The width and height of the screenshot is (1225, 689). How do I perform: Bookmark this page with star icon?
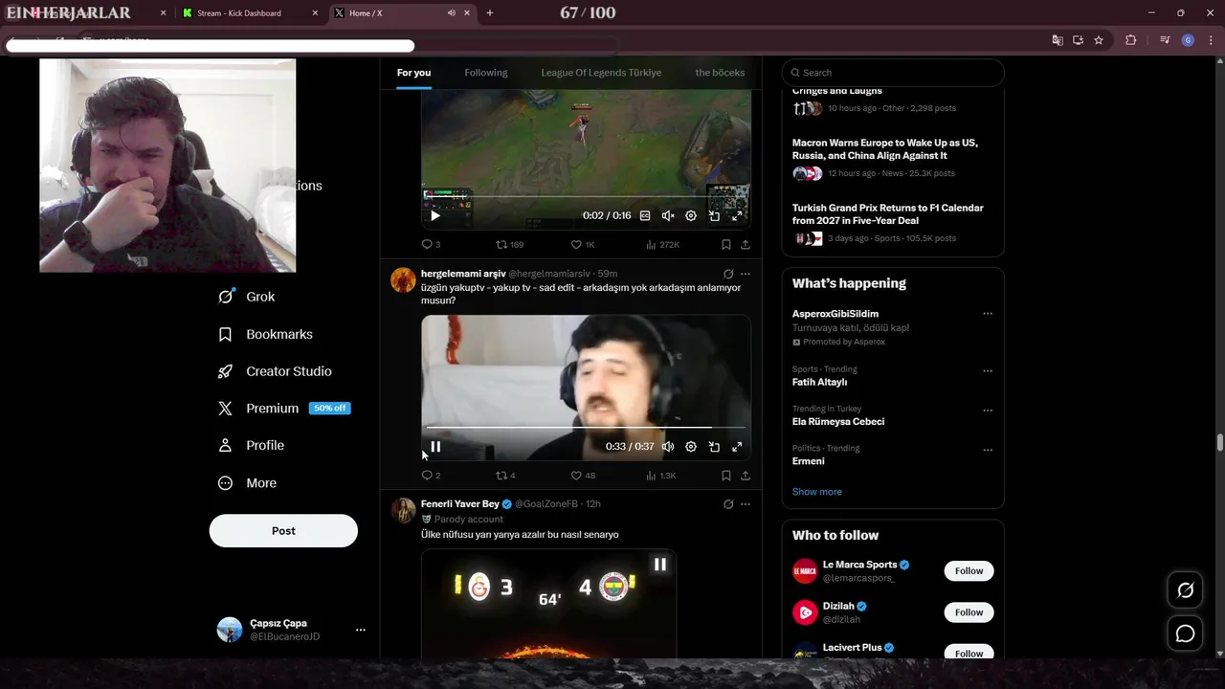[1099, 40]
